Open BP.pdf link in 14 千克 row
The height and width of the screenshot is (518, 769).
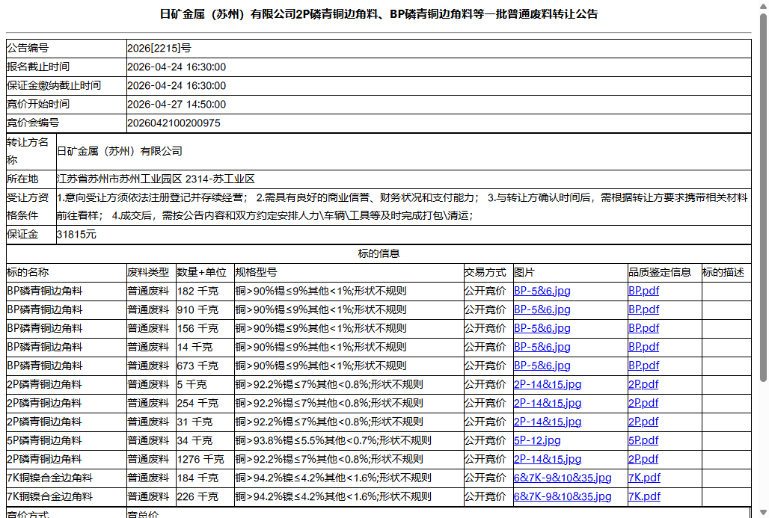[643, 347]
